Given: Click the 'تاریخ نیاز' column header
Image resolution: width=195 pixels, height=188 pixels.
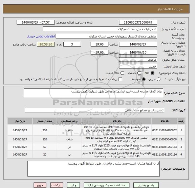Looking at the screenshot, I should [20, 121].
